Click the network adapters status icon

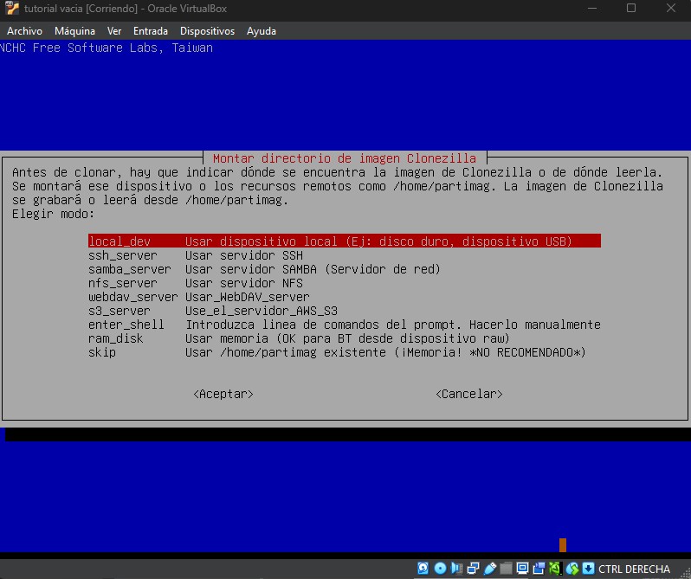tap(474, 568)
